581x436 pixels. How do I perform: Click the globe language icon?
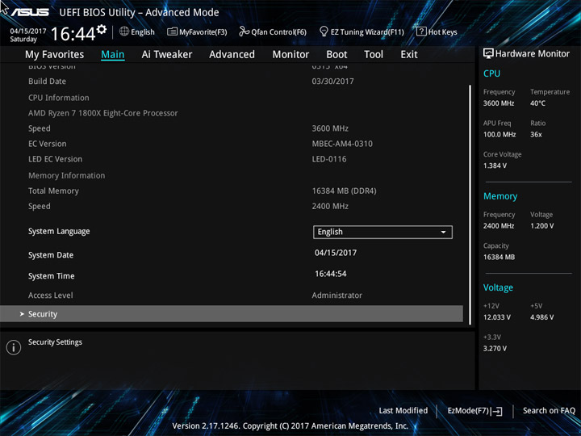pyautogui.click(x=124, y=31)
